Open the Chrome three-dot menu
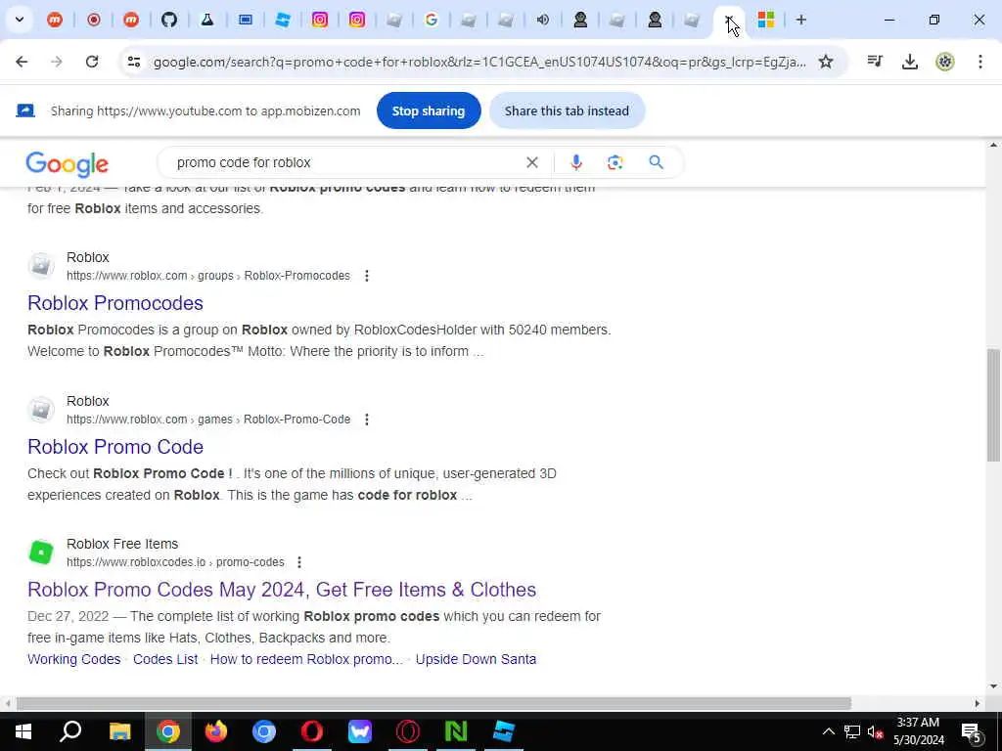1002x751 pixels. point(979,62)
